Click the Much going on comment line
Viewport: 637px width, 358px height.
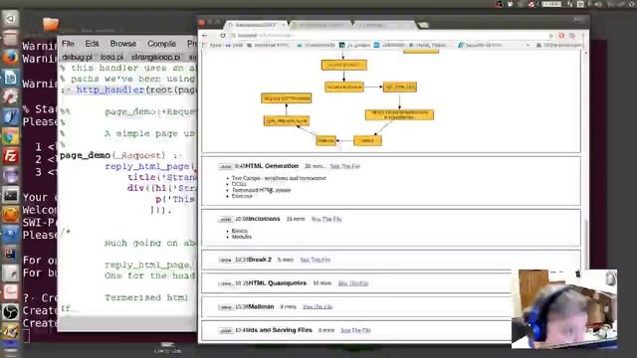(x=150, y=243)
